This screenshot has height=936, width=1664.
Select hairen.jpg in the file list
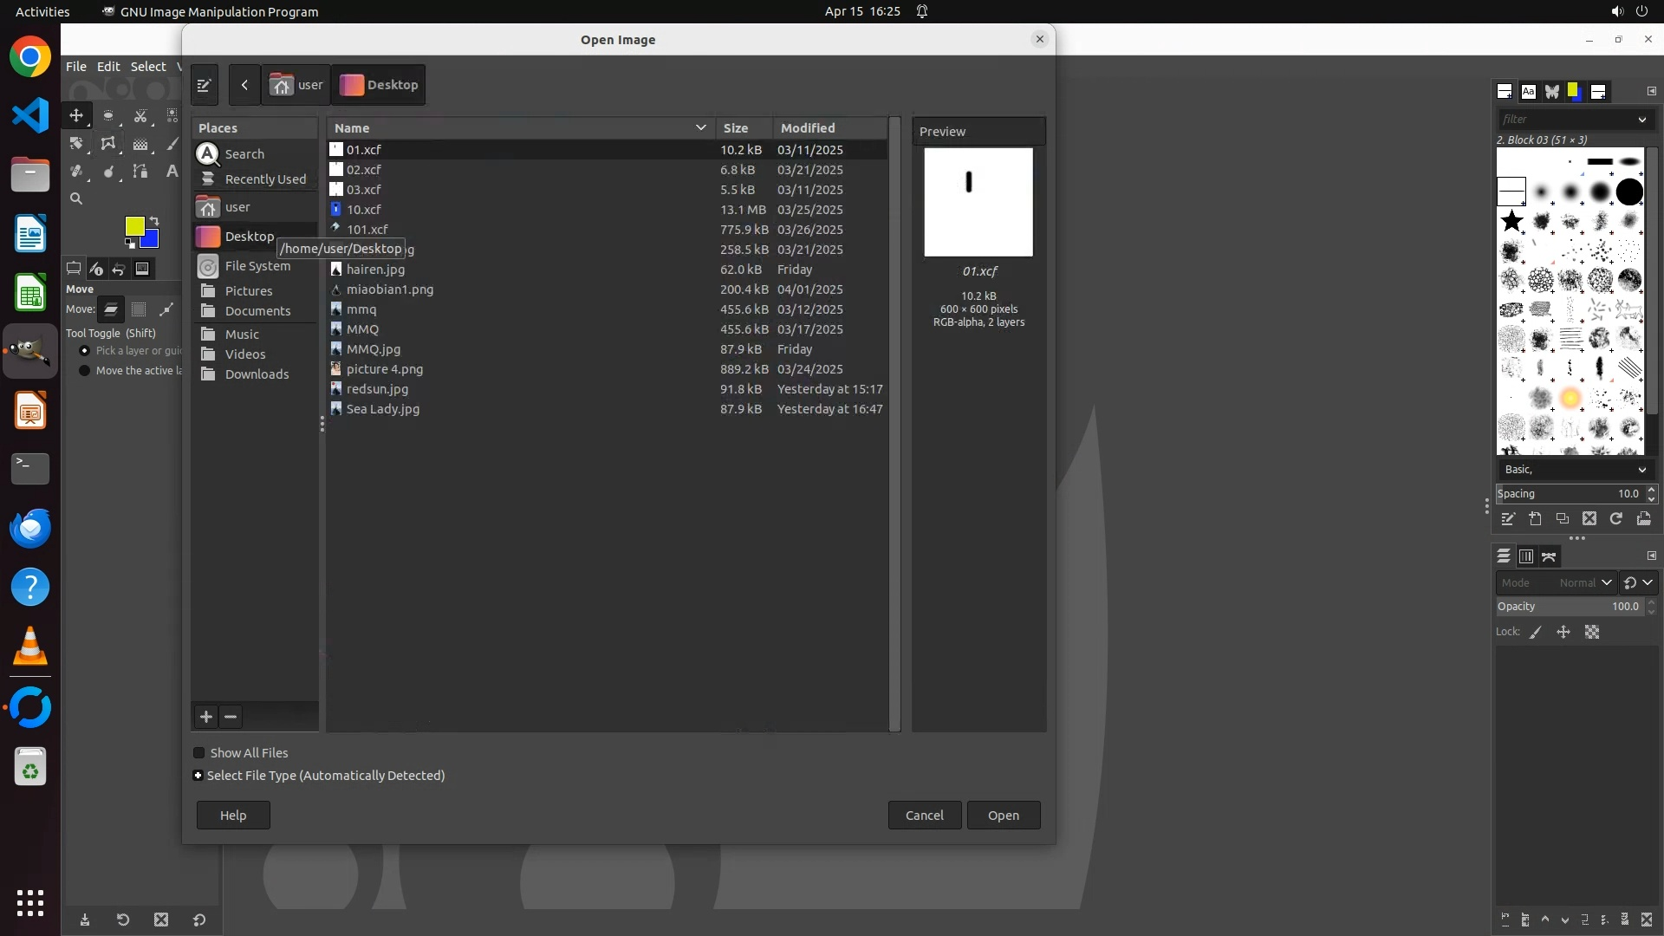point(375,270)
